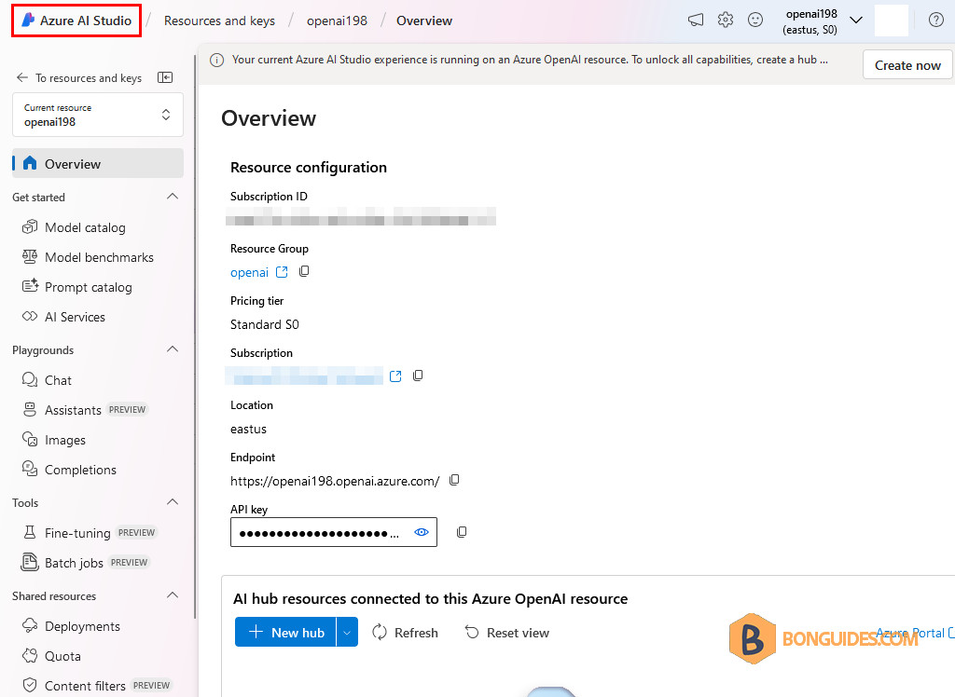Show the API key with eye icon
This screenshot has width=955, height=697.
point(422,532)
